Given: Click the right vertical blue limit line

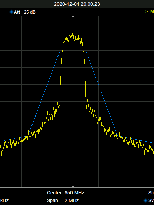Looking at the screenshot, I should (86, 33).
